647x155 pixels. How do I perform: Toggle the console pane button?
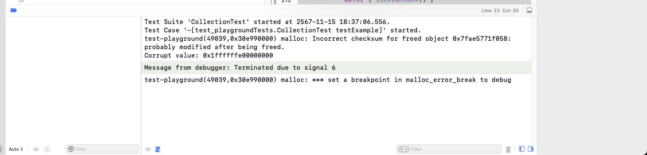click(530, 149)
